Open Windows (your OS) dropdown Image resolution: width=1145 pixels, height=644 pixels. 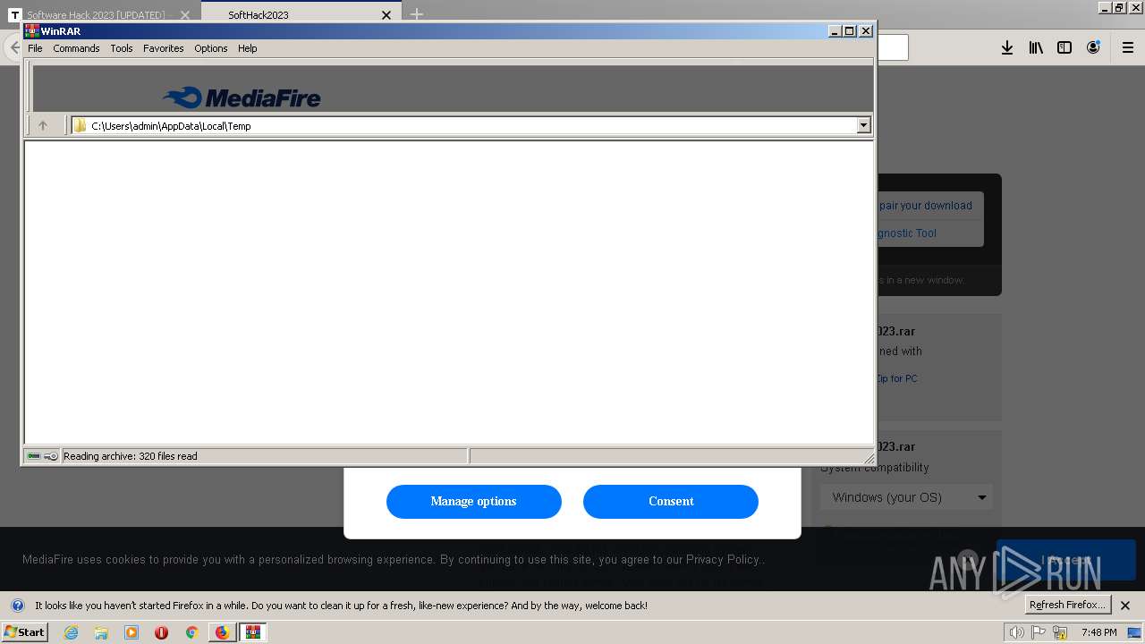tap(905, 497)
